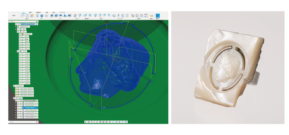Open the 3D toolbar group dropdown
Image resolution: width=289 pixels, height=135 pixels.
(x=60, y=19)
